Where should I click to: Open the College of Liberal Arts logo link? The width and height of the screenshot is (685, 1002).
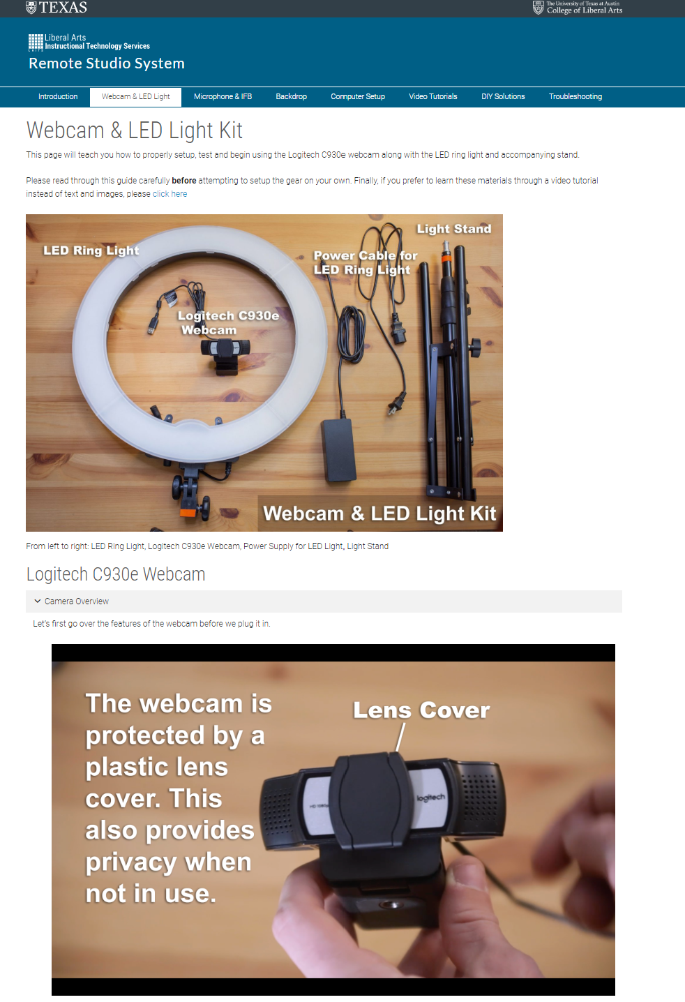click(x=578, y=8)
